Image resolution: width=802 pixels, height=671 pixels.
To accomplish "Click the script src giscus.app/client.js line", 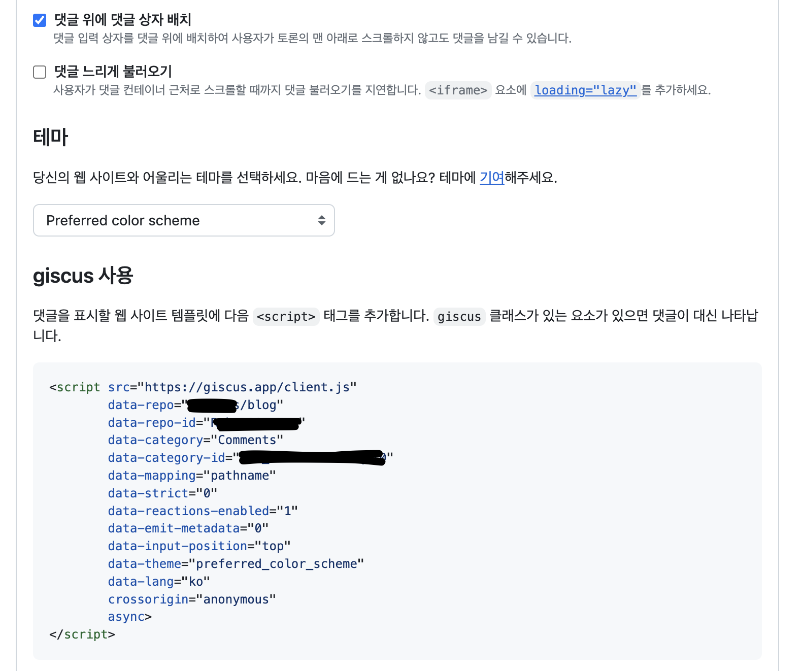I will coord(203,387).
